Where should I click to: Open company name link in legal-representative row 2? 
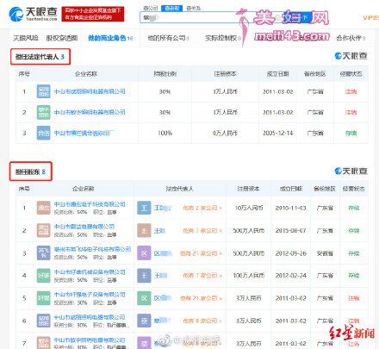90,112
